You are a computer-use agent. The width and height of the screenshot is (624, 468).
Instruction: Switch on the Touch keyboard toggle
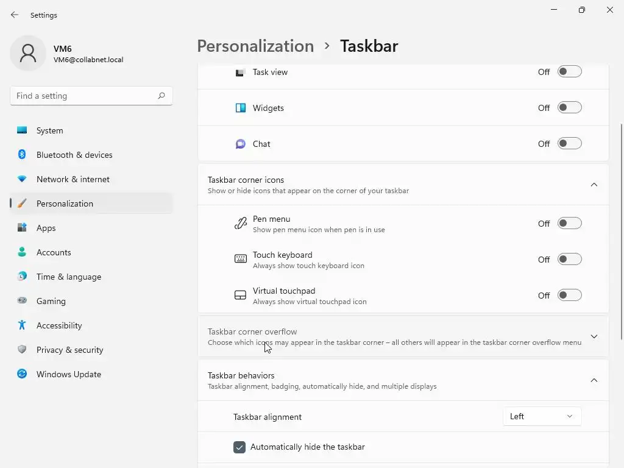pyautogui.click(x=570, y=260)
